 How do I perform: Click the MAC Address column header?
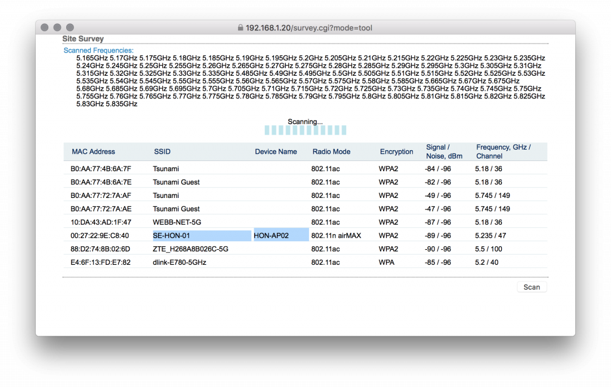pos(93,151)
